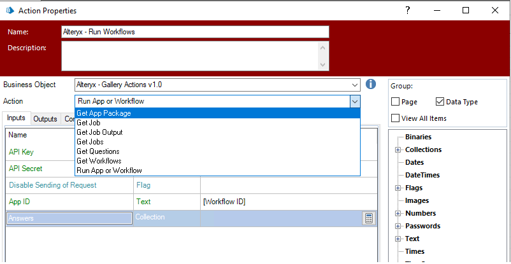Select Get Questions option

coord(217,151)
